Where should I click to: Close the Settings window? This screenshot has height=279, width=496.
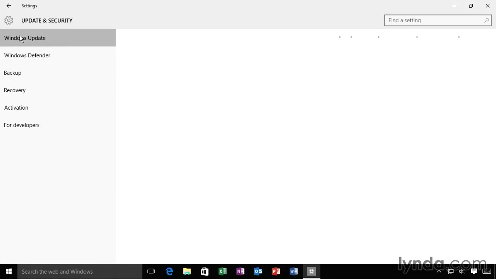(487, 6)
